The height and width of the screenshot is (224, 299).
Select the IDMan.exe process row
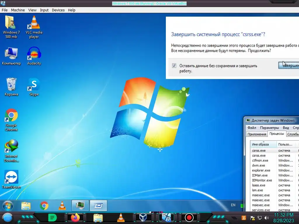tap(274, 175)
